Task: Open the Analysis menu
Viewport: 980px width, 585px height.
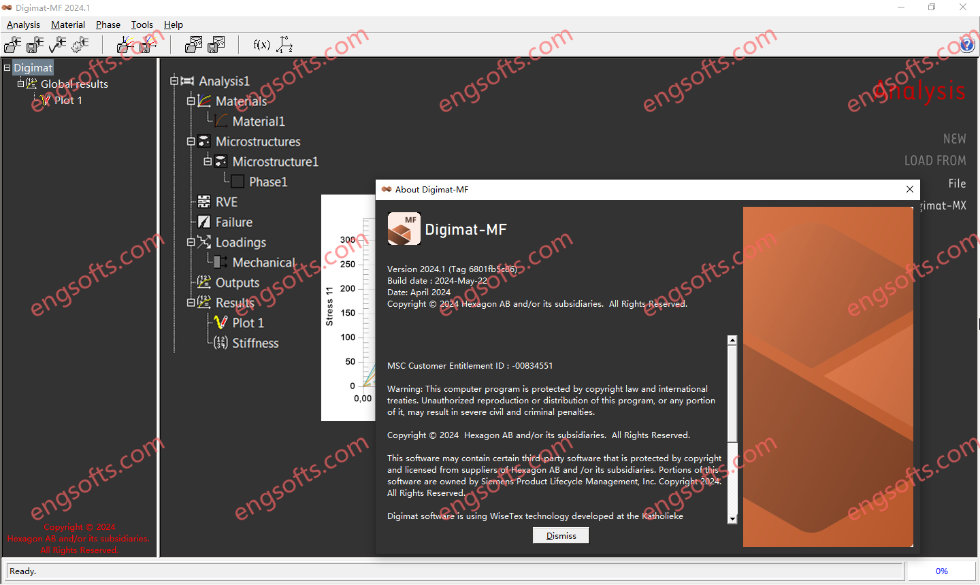Action: pos(23,24)
